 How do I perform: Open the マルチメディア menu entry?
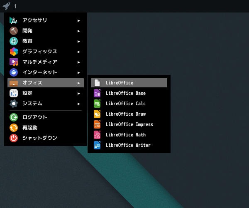[46, 62]
